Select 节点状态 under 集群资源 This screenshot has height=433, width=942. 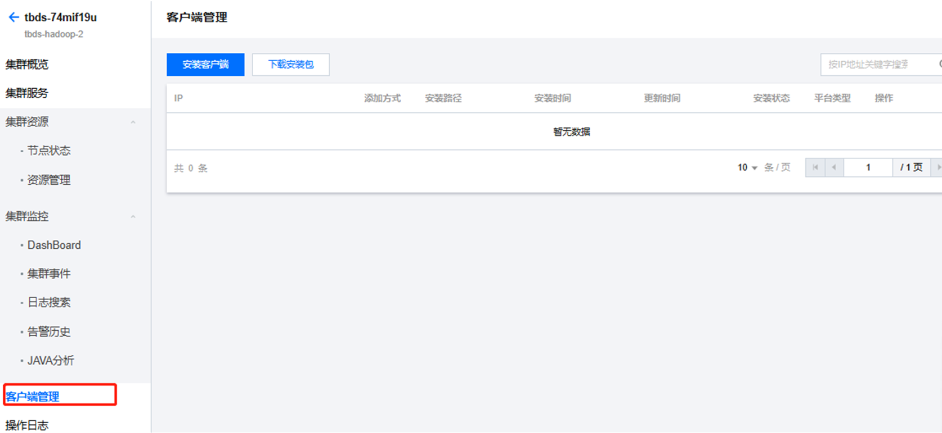tap(49, 151)
